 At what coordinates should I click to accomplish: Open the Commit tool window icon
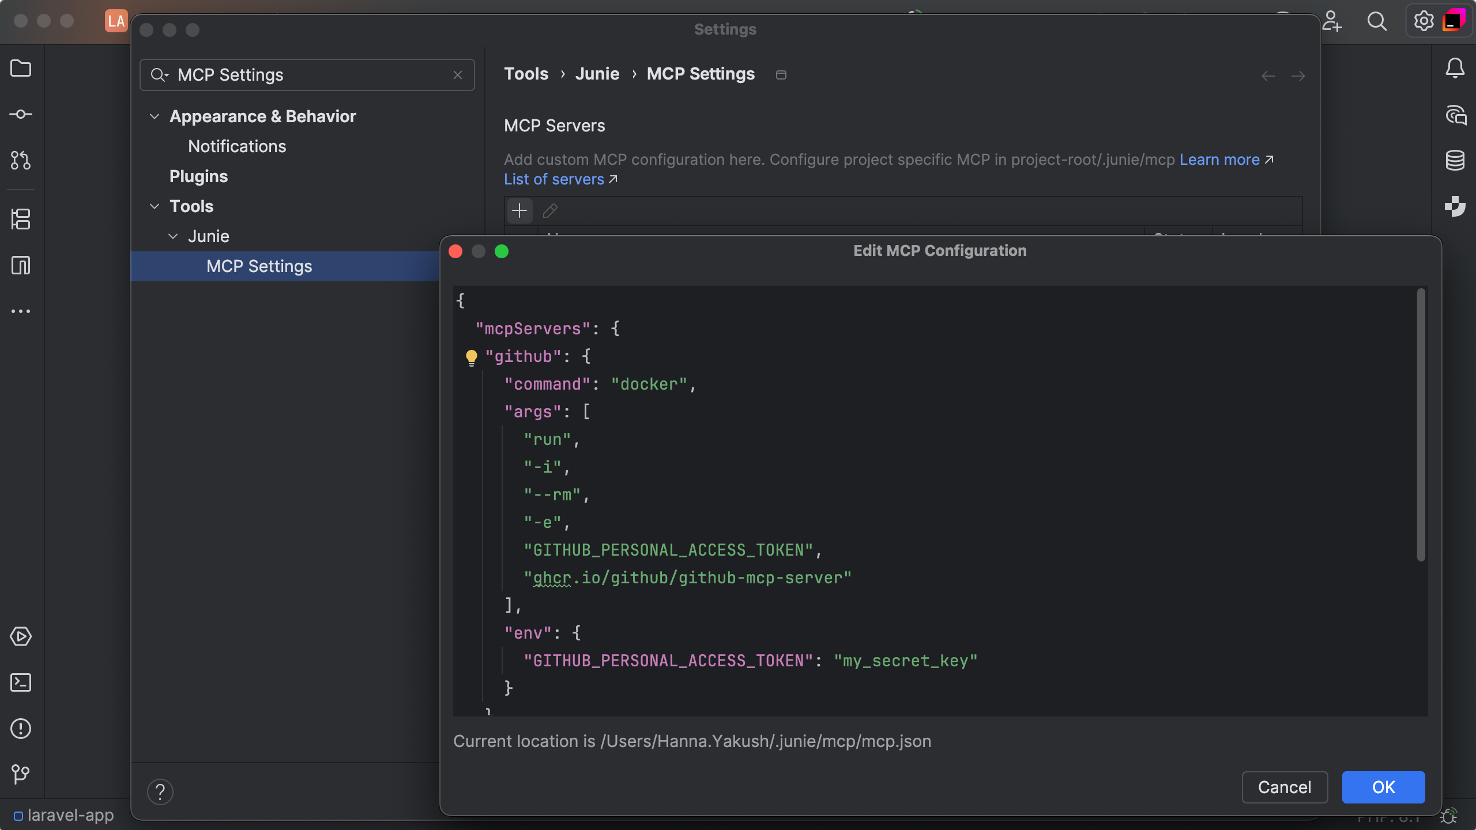click(21, 114)
